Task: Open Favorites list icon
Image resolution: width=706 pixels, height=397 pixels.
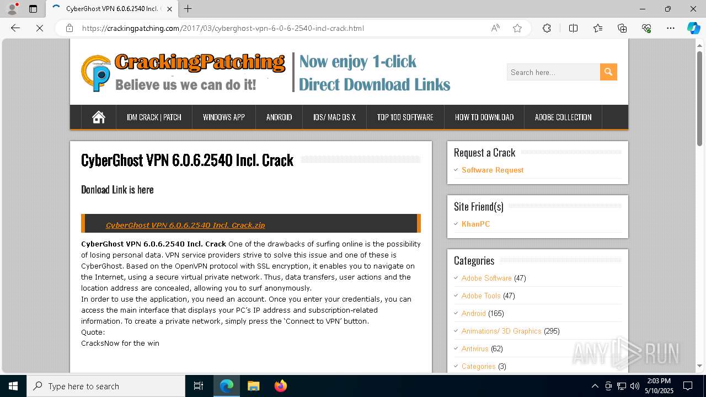Action: (x=598, y=28)
